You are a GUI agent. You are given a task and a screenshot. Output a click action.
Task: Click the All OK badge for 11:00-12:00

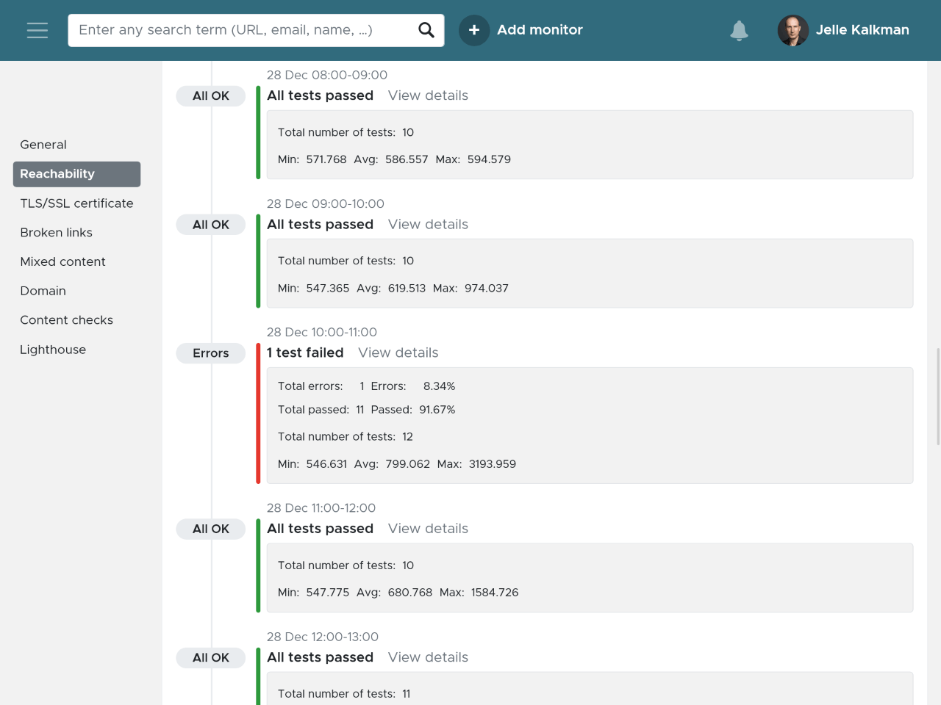point(211,529)
